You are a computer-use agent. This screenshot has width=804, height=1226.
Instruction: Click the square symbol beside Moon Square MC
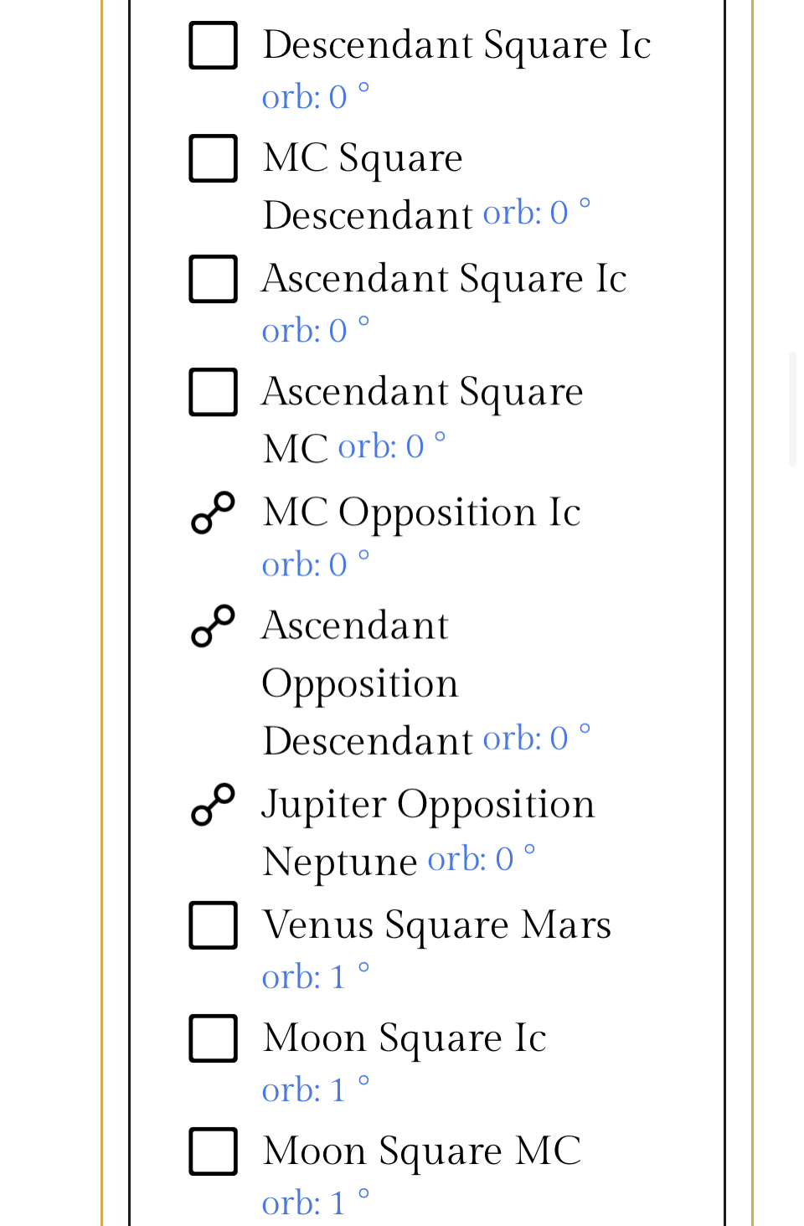point(214,1151)
